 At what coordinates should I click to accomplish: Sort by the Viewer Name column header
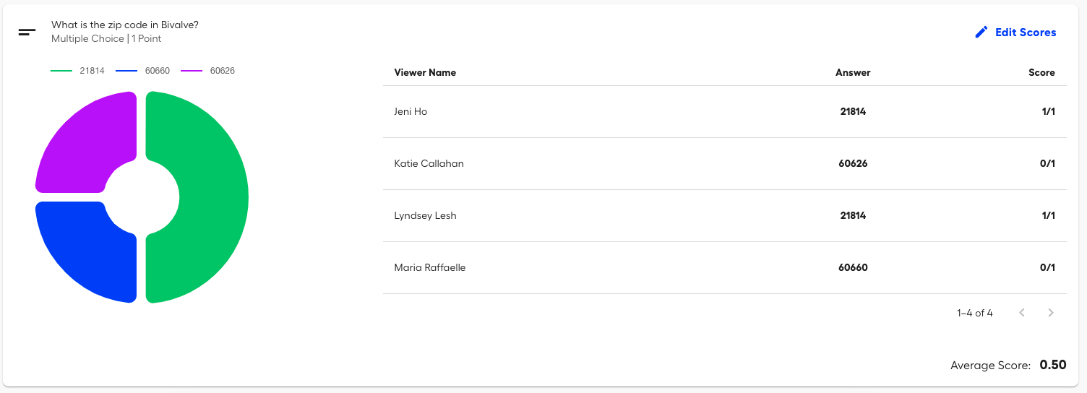coord(425,72)
